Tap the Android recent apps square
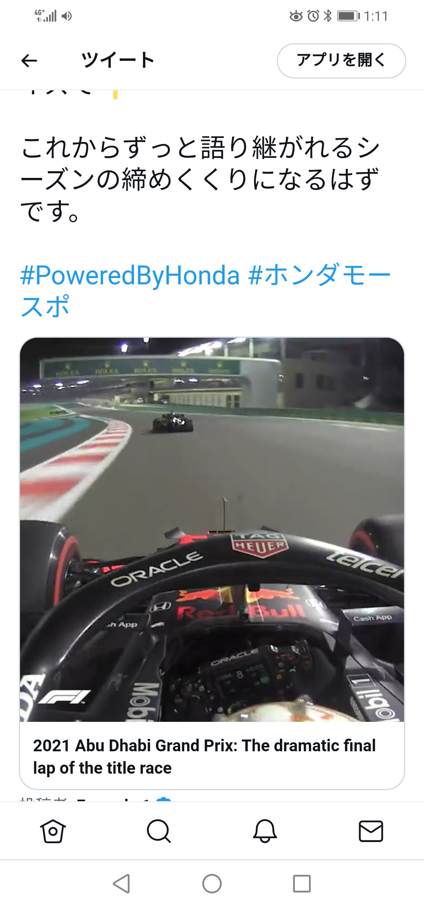The width and height of the screenshot is (424, 908). pos(302,884)
